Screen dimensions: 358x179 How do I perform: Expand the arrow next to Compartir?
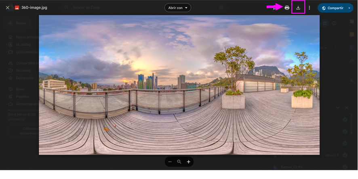[349, 8]
